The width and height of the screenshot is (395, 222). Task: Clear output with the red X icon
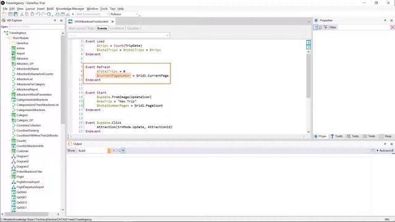(114, 150)
